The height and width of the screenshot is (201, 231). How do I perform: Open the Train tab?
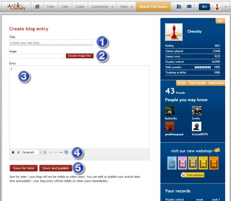pyautogui.click(x=50, y=7)
